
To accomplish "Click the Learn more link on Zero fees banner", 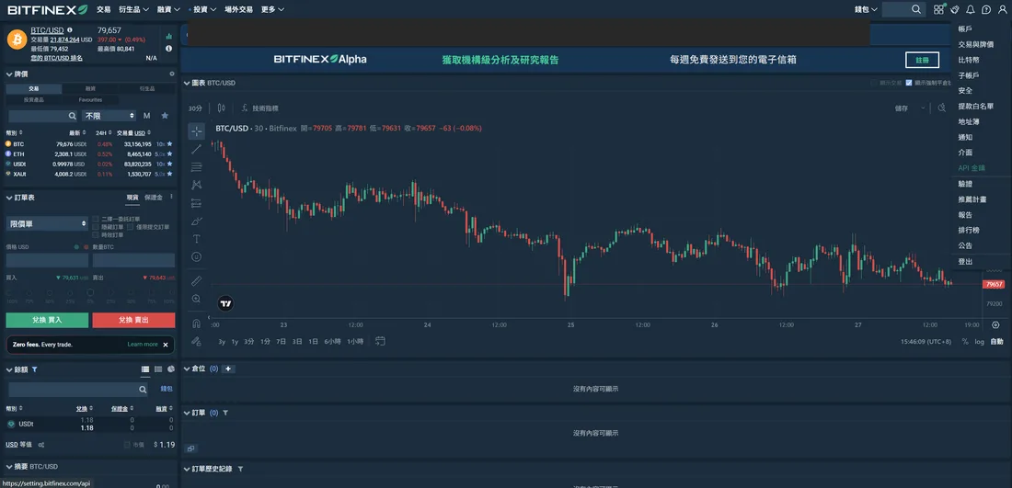I will pos(143,345).
